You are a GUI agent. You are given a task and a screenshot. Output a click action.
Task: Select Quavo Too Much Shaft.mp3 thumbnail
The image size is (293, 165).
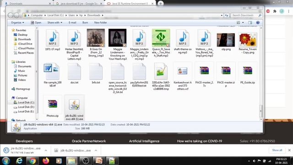point(161,38)
